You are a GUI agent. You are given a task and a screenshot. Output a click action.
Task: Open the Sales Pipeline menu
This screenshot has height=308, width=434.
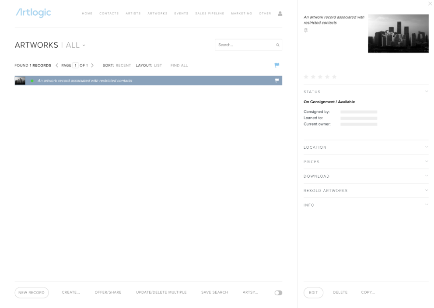pos(210,14)
